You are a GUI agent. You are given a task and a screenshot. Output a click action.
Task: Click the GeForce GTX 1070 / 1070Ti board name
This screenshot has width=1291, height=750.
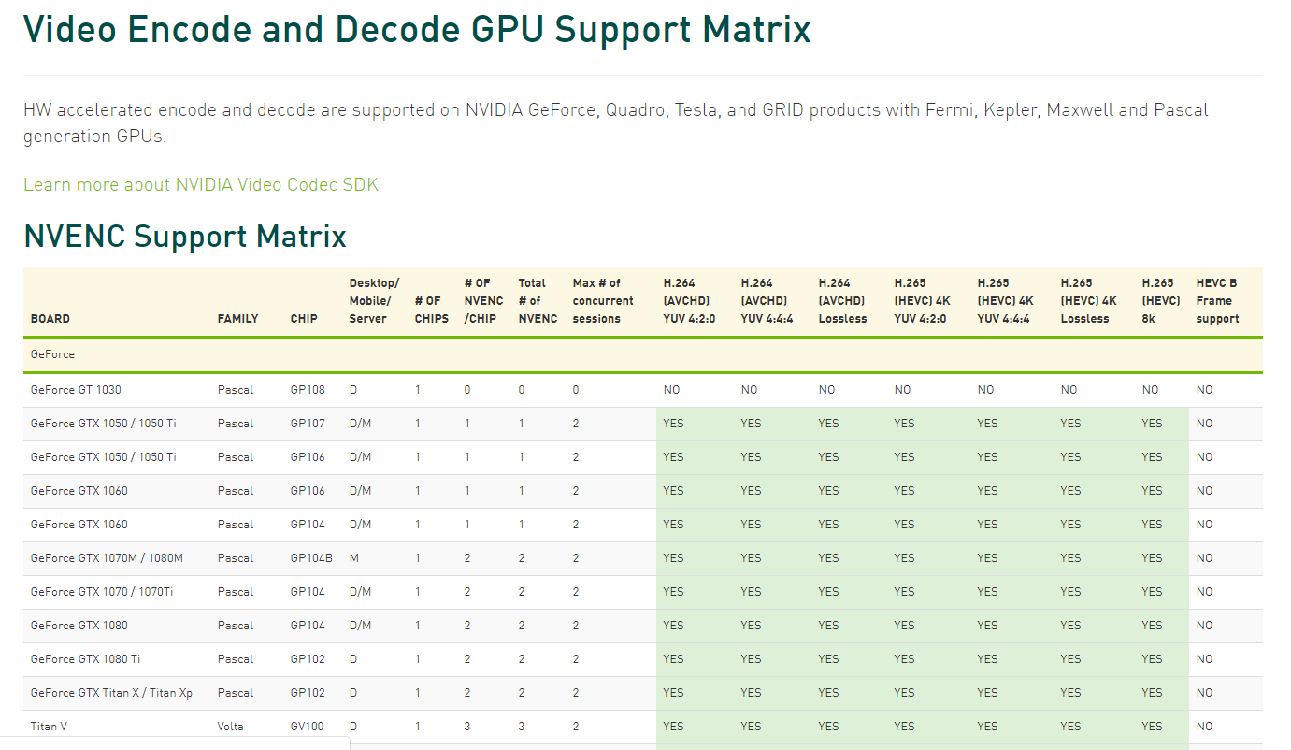pos(103,592)
